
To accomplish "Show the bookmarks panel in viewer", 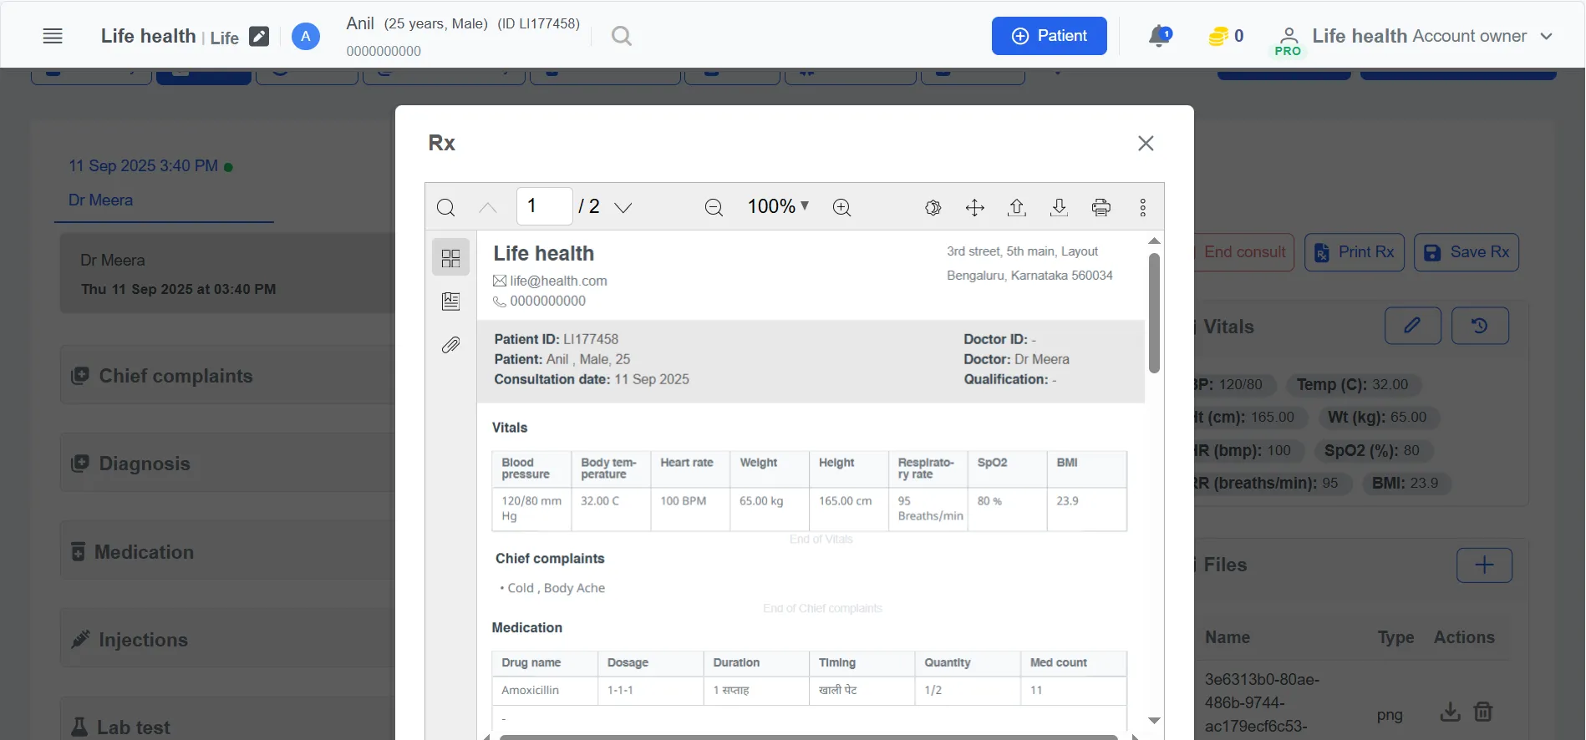I will coord(450,302).
